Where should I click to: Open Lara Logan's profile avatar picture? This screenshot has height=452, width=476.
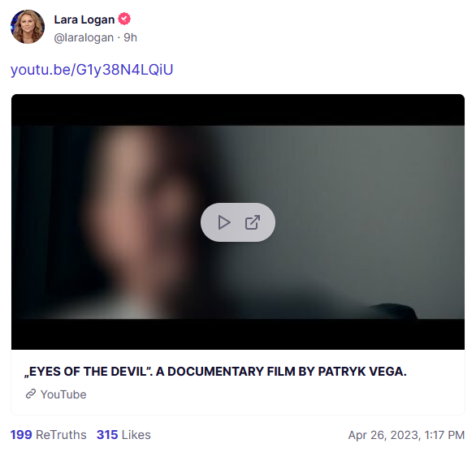coord(28,27)
